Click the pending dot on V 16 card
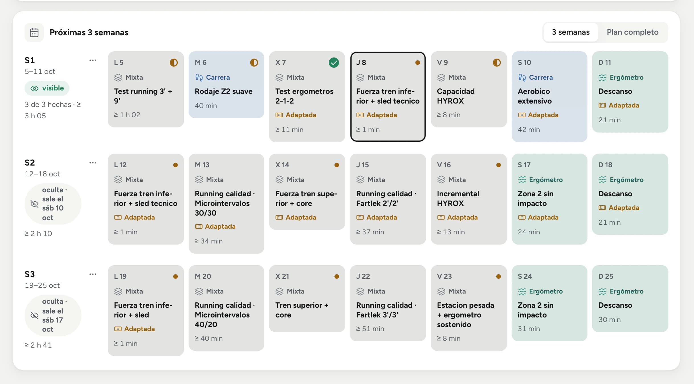 pyautogui.click(x=499, y=165)
